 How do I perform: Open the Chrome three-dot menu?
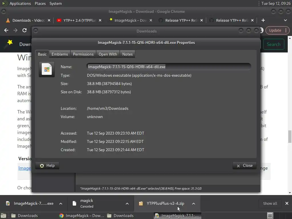click(286, 30)
